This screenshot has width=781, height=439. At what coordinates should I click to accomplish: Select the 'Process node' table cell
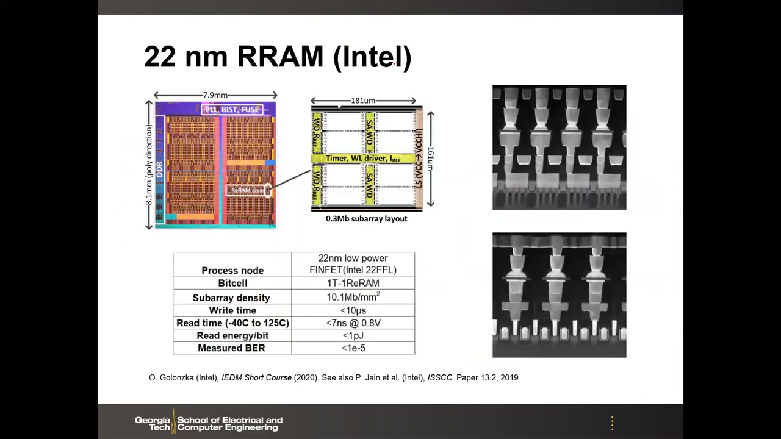[232, 265]
